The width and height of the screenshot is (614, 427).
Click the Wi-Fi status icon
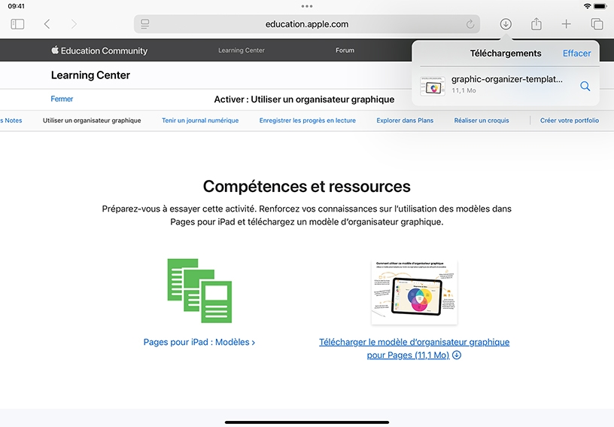point(587,6)
